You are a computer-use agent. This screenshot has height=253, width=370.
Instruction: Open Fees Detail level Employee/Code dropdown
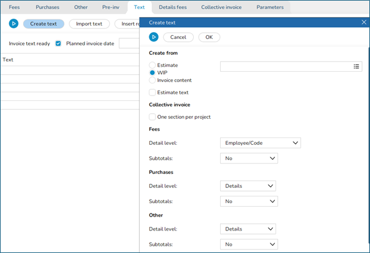(260, 143)
